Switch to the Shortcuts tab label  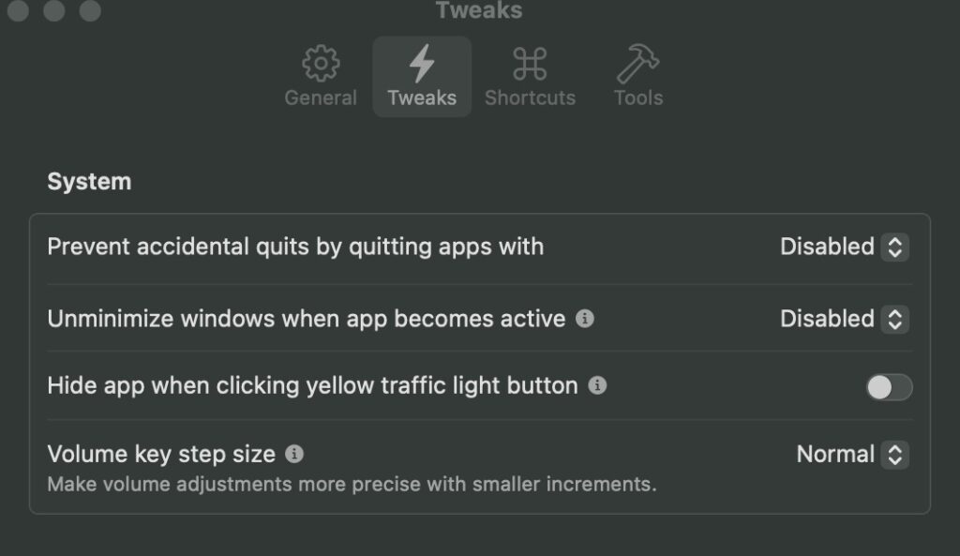coord(531,98)
